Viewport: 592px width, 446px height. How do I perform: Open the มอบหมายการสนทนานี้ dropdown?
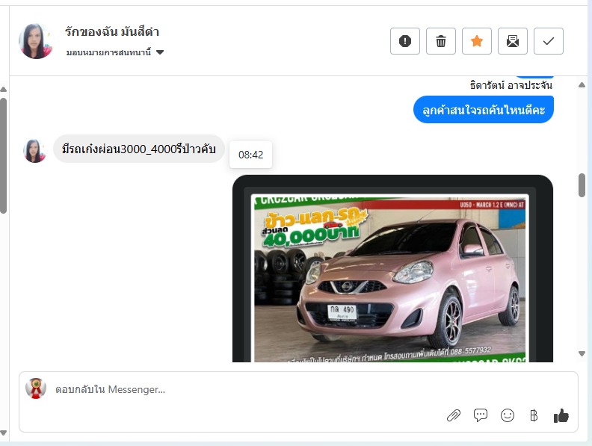pyautogui.click(x=115, y=52)
